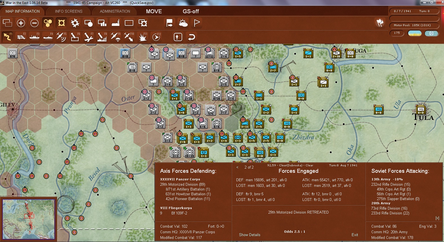
Task: Click the rectangle-with-gear icon in the toolbar
Action: pyautogui.click(x=143, y=23)
